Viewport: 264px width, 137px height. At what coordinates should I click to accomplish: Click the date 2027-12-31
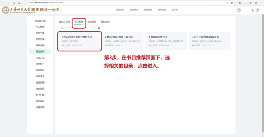click(207, 46)
